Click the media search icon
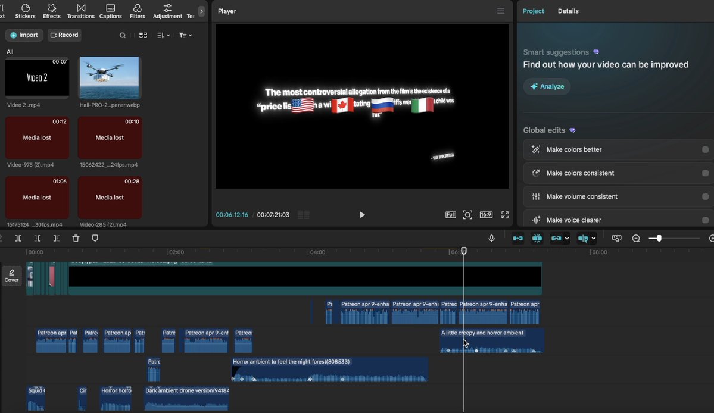 (123, 35)
